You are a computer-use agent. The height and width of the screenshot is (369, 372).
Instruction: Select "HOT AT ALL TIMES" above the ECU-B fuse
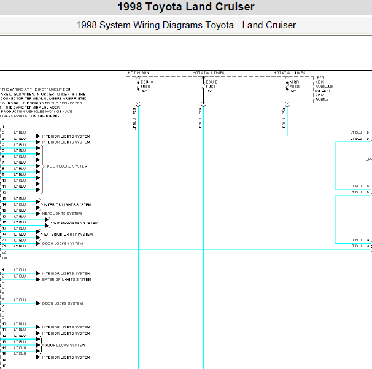(208, 73)
